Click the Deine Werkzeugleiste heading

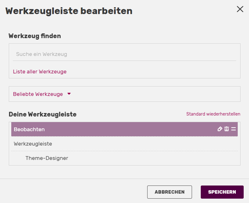(x=43, y=114)
